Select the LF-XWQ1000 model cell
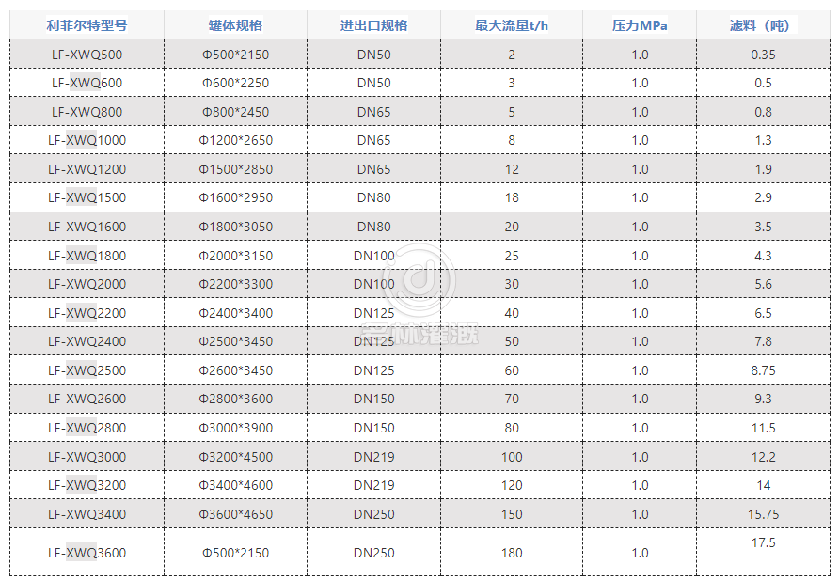 pyautogui.click(x=87, y=140)
